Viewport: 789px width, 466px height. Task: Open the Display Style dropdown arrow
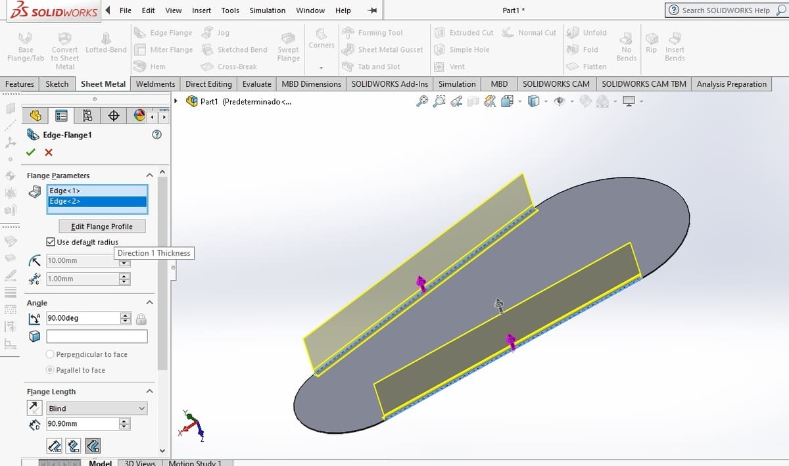(x=546, y=101)
